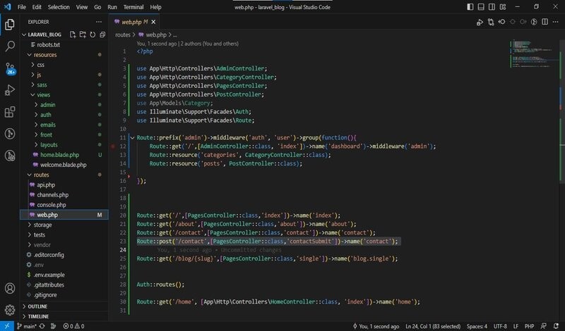Click the minimap code overview
565x331 pixels.
pyautogui.click(x=533, y=54)
